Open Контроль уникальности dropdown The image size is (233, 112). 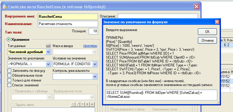pos(95,77)
